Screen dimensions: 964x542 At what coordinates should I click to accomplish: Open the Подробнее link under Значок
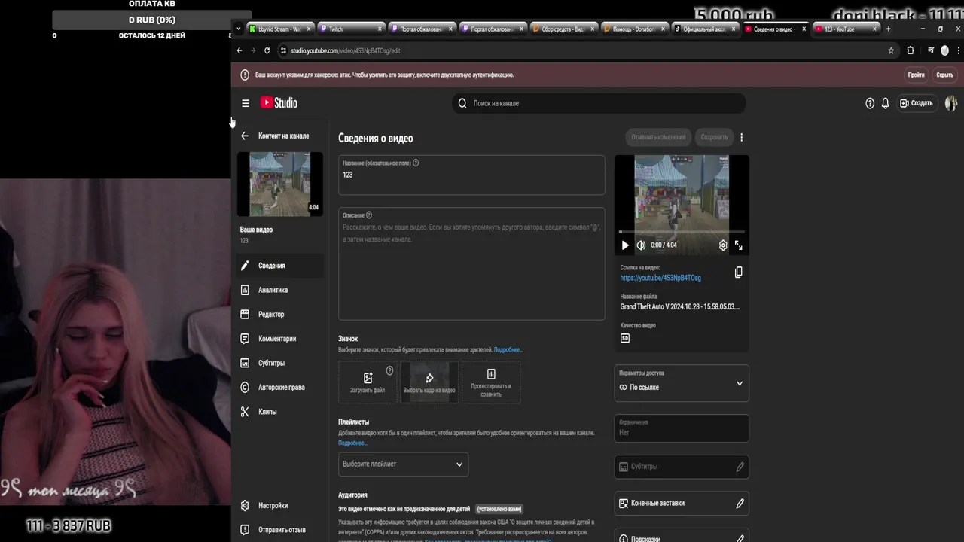point(508,350)
